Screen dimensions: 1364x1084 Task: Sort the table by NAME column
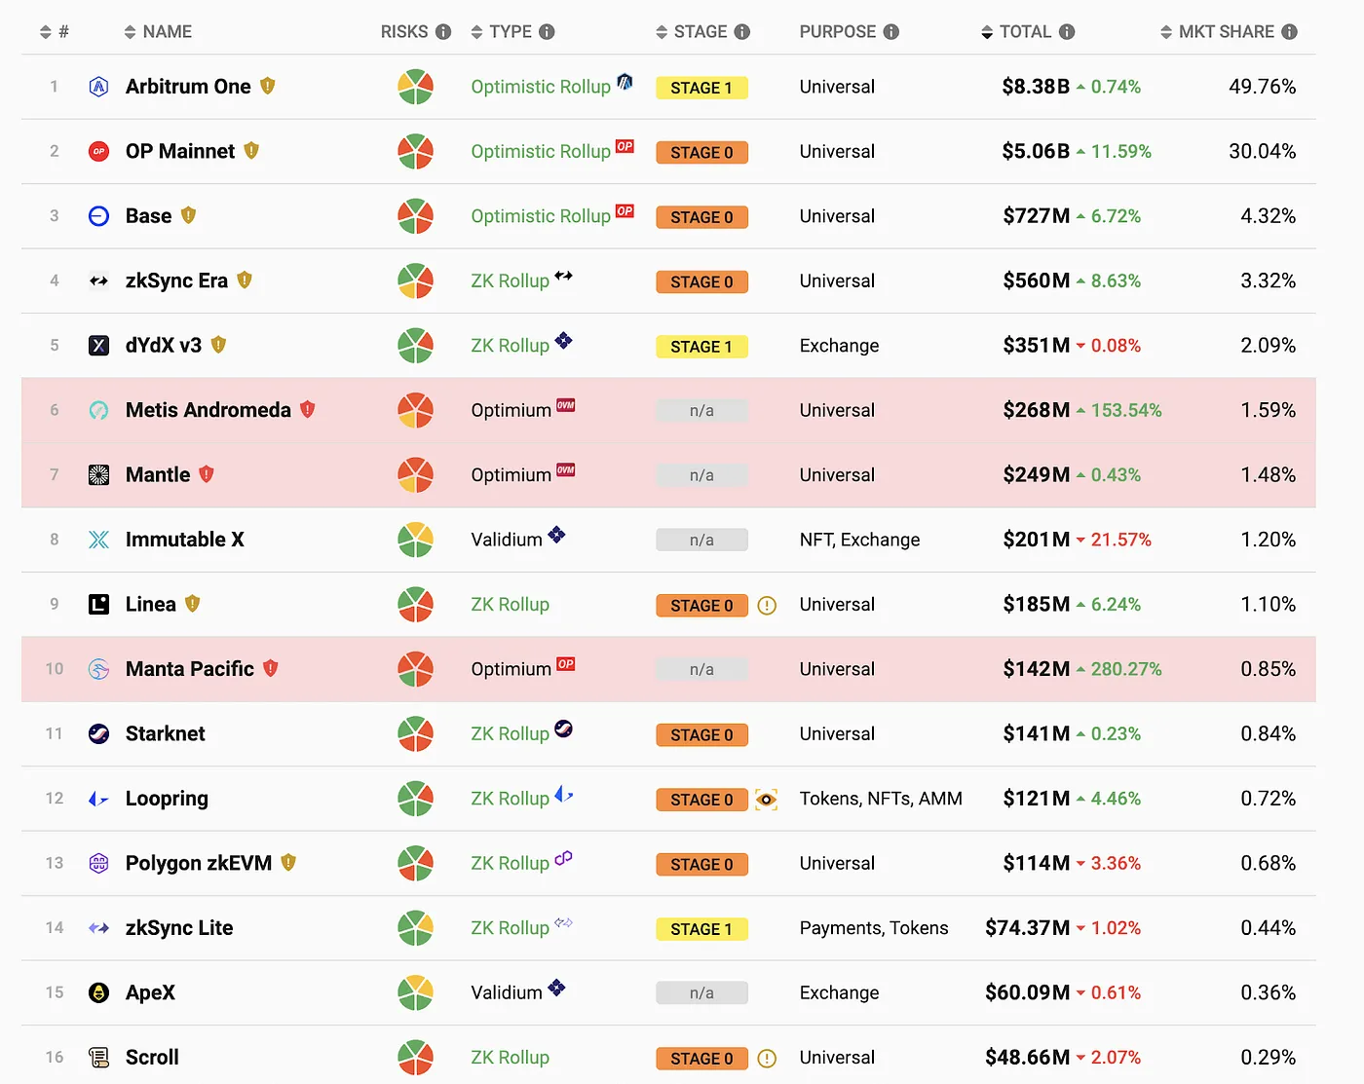point(158,32)
